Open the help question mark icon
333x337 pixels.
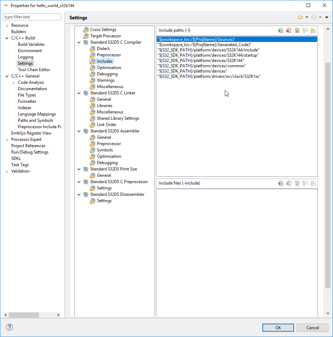click(x=9, y=327)
